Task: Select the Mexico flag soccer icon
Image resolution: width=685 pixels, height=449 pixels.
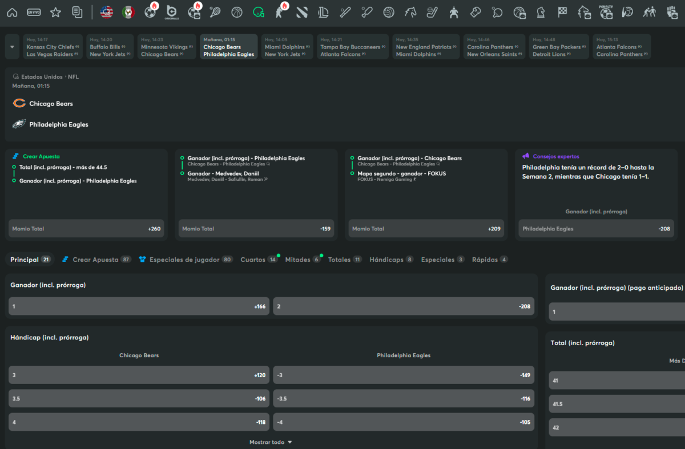Action: (128, 12)
